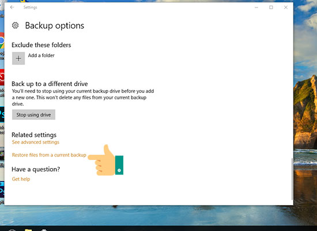Open See advanced settings link
Viewport: 317px width, 231px height.
(x=36, y=142)
